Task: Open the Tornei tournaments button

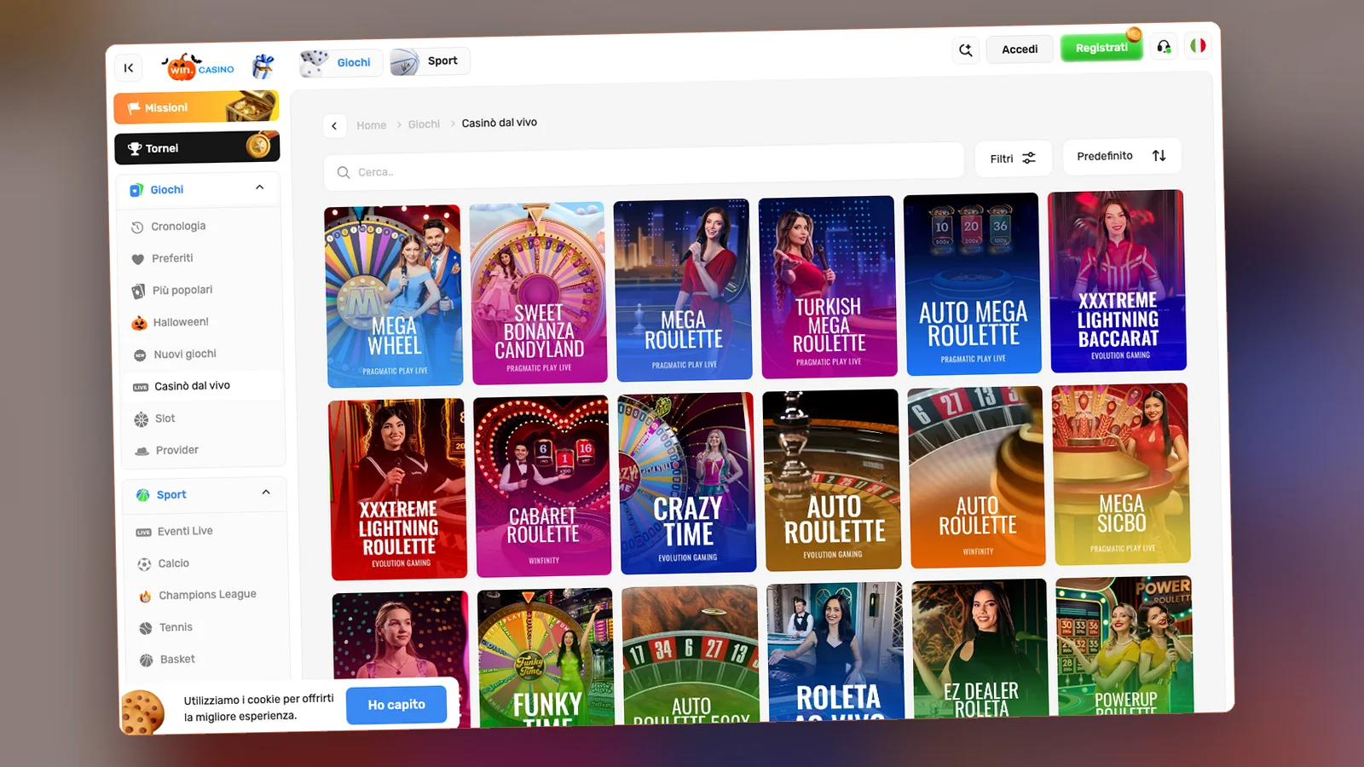Action: [x=197, y=147]
